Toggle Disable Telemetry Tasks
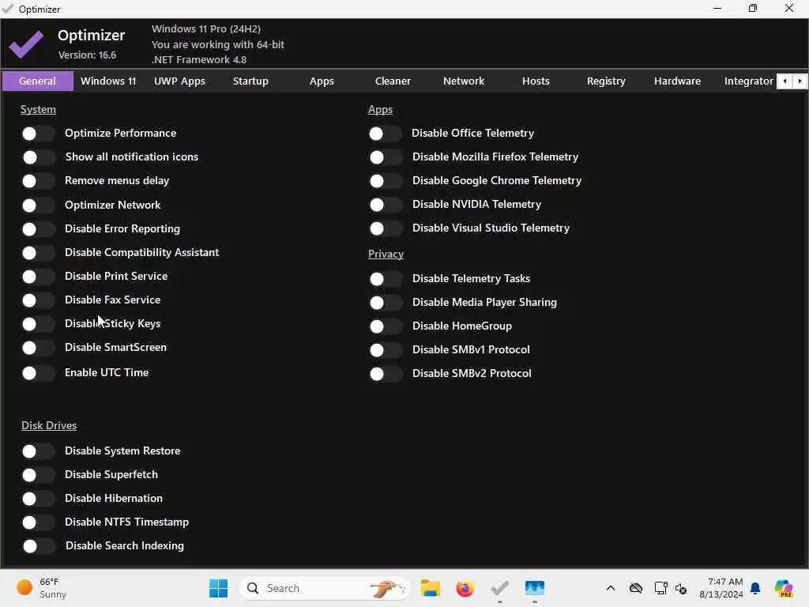809x607 pixels. 385,279
